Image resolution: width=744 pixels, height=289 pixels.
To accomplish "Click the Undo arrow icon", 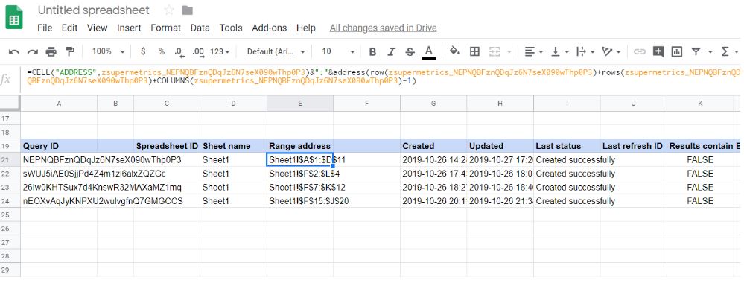I will (14, 51).
